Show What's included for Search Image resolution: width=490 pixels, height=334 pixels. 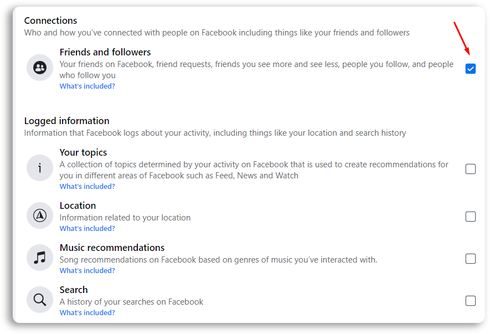tap(87, 313)
